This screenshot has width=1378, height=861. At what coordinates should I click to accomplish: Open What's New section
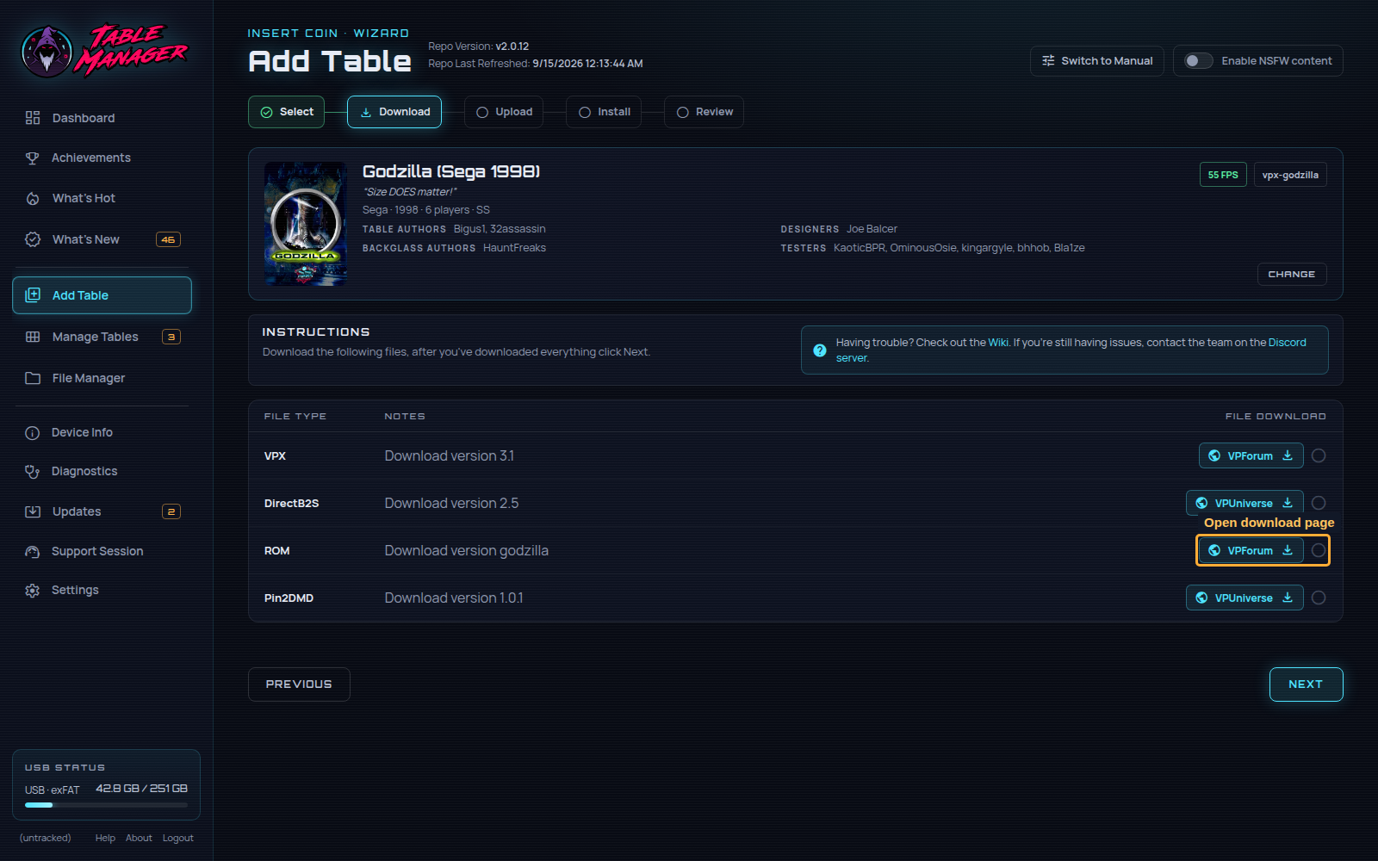102,239
